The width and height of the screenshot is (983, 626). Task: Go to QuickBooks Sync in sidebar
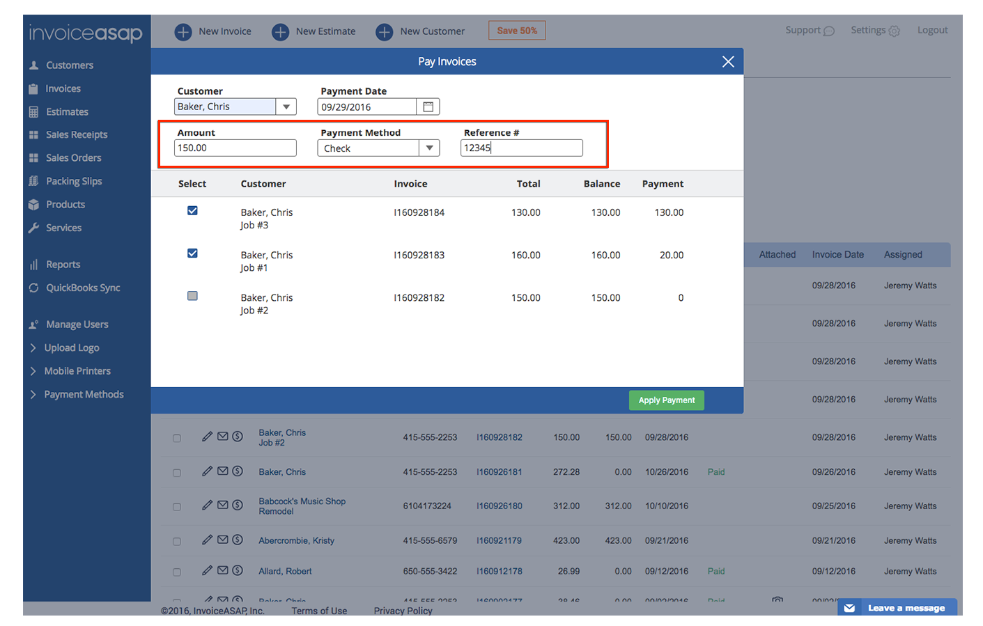(x=83, y=288)
